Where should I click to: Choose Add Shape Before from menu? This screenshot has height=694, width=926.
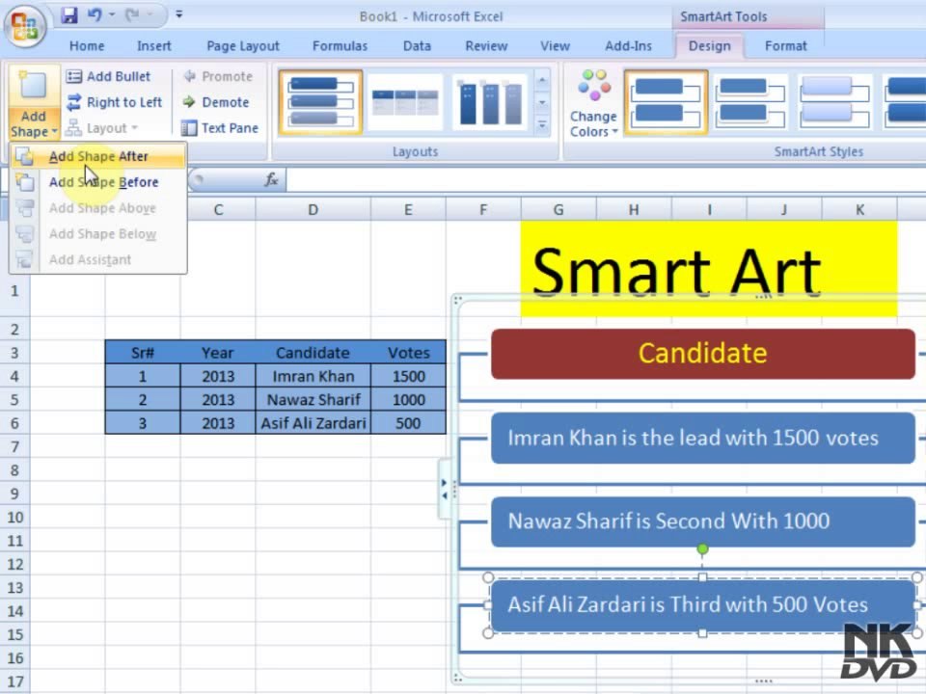click(98, 182)
